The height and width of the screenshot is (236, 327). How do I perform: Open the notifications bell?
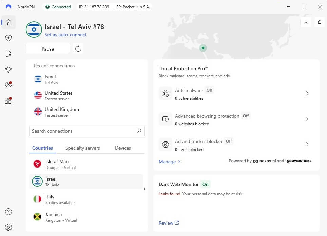pos(319,22)
